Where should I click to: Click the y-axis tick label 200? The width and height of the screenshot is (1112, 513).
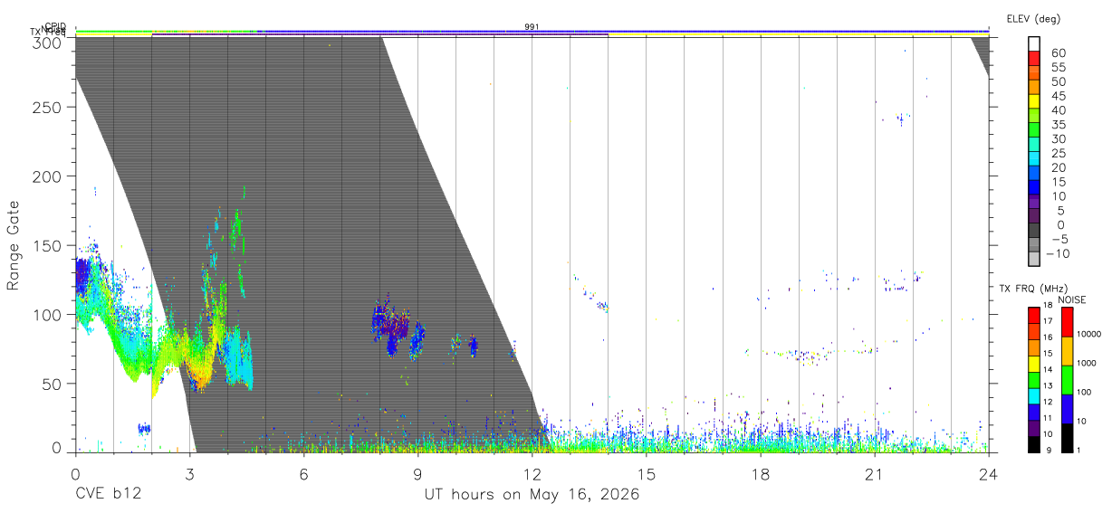click(48, 176)
